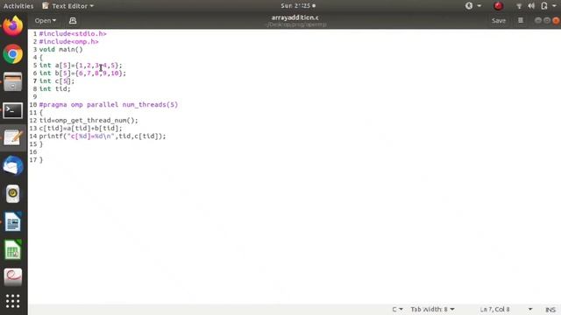This screenshot has width=561, height=315.
Task: Select the Text Editor dock icon
Action: (x=13, y=138)
